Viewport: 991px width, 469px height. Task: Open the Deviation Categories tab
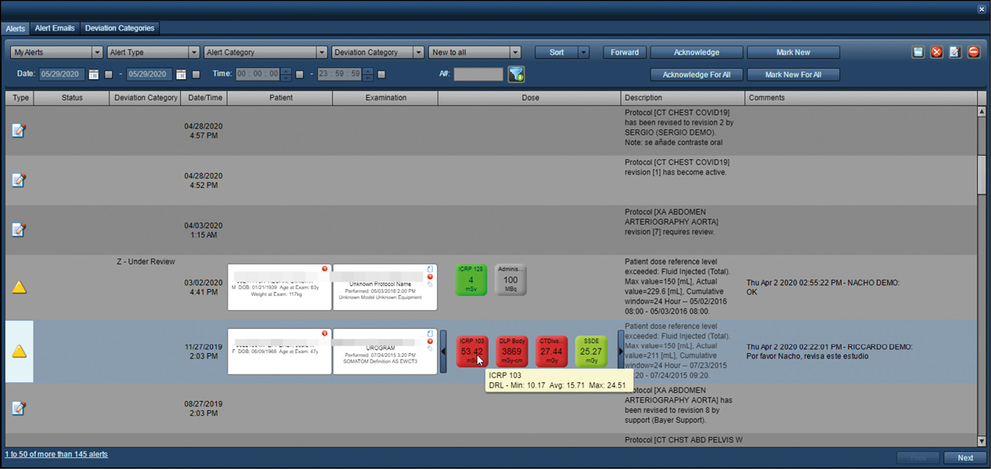coord(120,28)
